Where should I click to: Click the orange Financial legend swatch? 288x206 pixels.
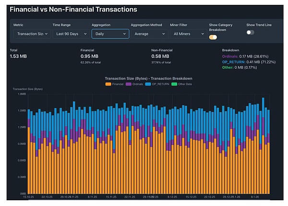click(x=108, y=84)
